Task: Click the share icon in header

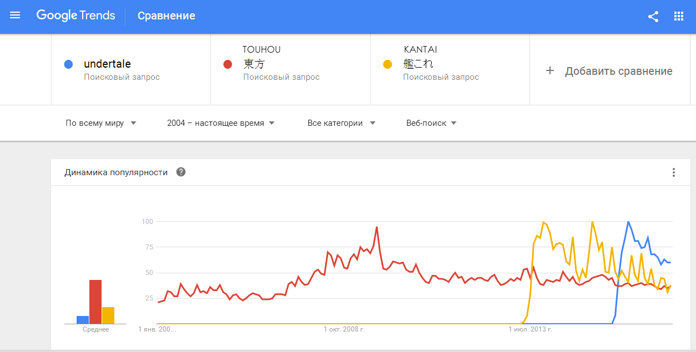Action: [653, 16]
